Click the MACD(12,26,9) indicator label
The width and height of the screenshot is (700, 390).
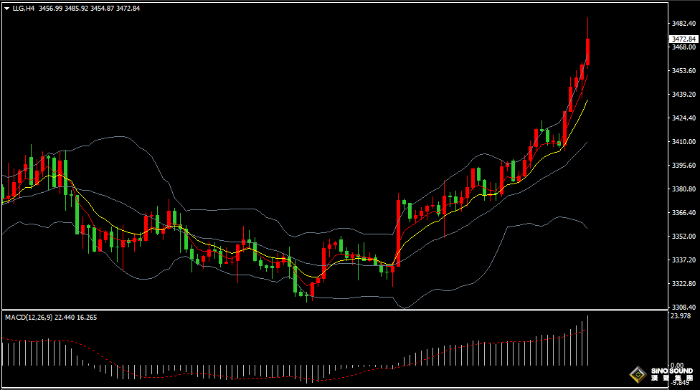pyautogui.click(x=29, y=318)
